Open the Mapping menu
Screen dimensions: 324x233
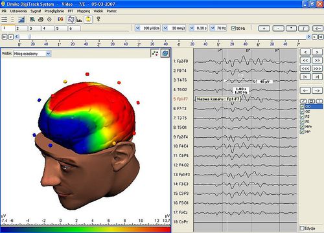84,11
